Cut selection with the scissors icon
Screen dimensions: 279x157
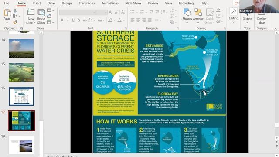[x=15, y=10]
